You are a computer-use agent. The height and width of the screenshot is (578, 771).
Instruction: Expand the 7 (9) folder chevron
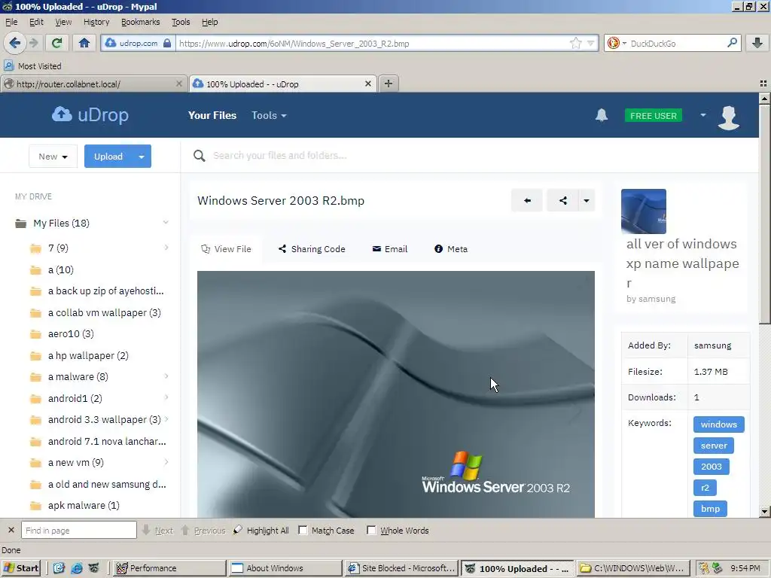(166, 247)
